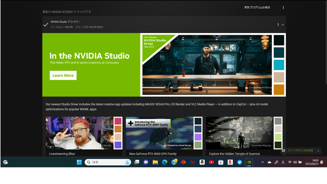Click フィードバックの送信 to send feedback
The height and width of the screenshot is (184, 327).
300,151
